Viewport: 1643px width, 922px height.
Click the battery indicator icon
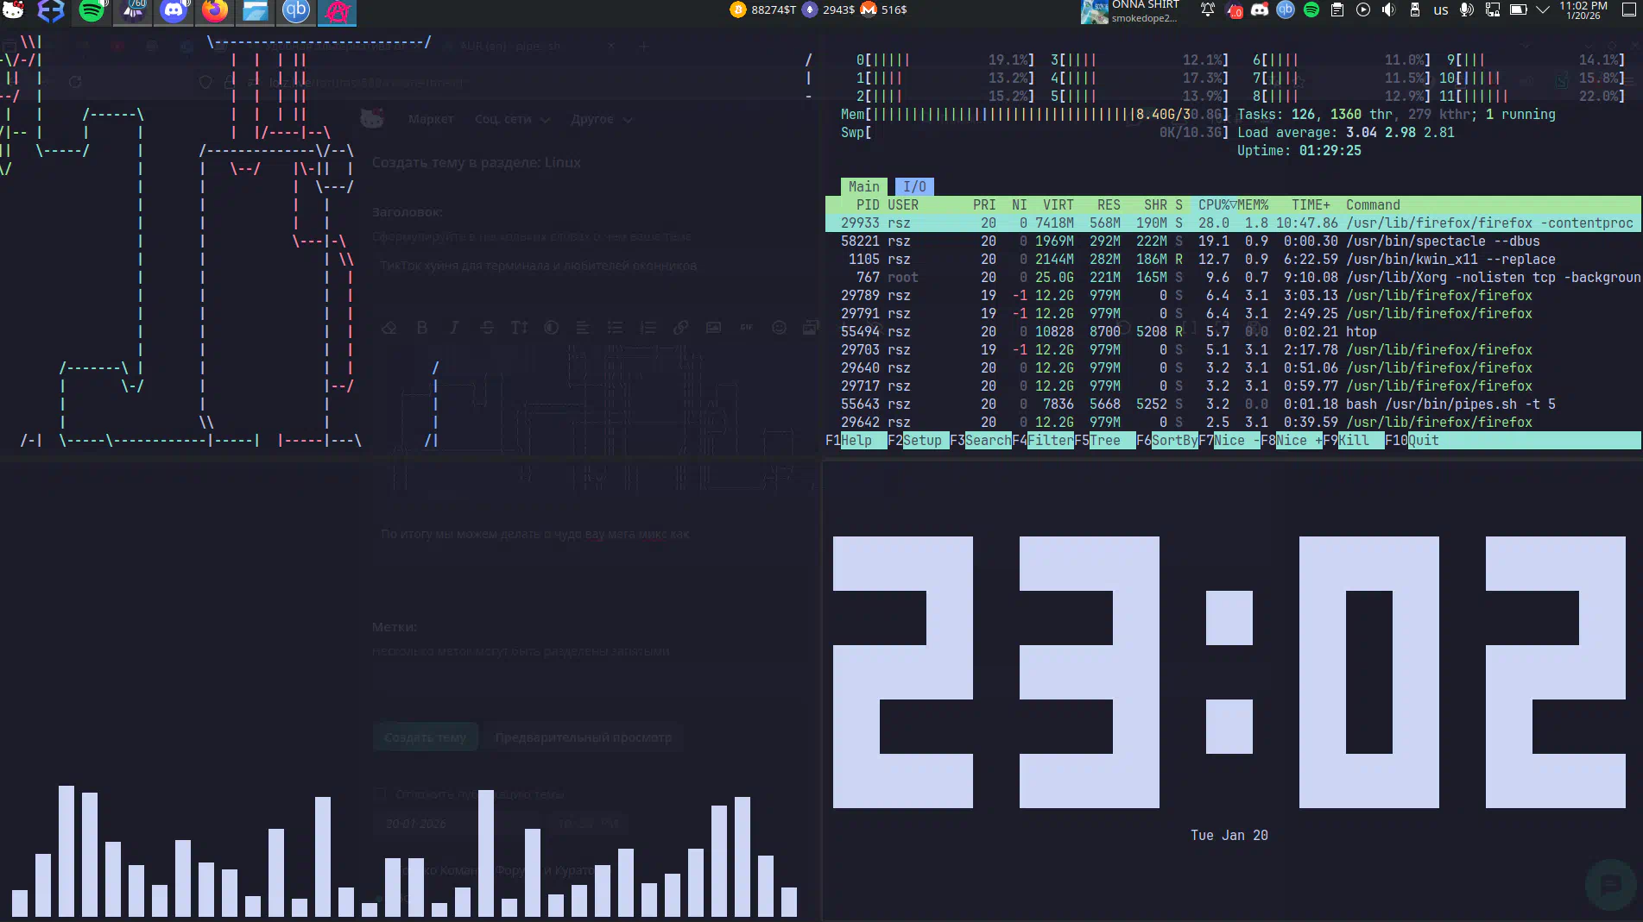[x=1518, y=10]
